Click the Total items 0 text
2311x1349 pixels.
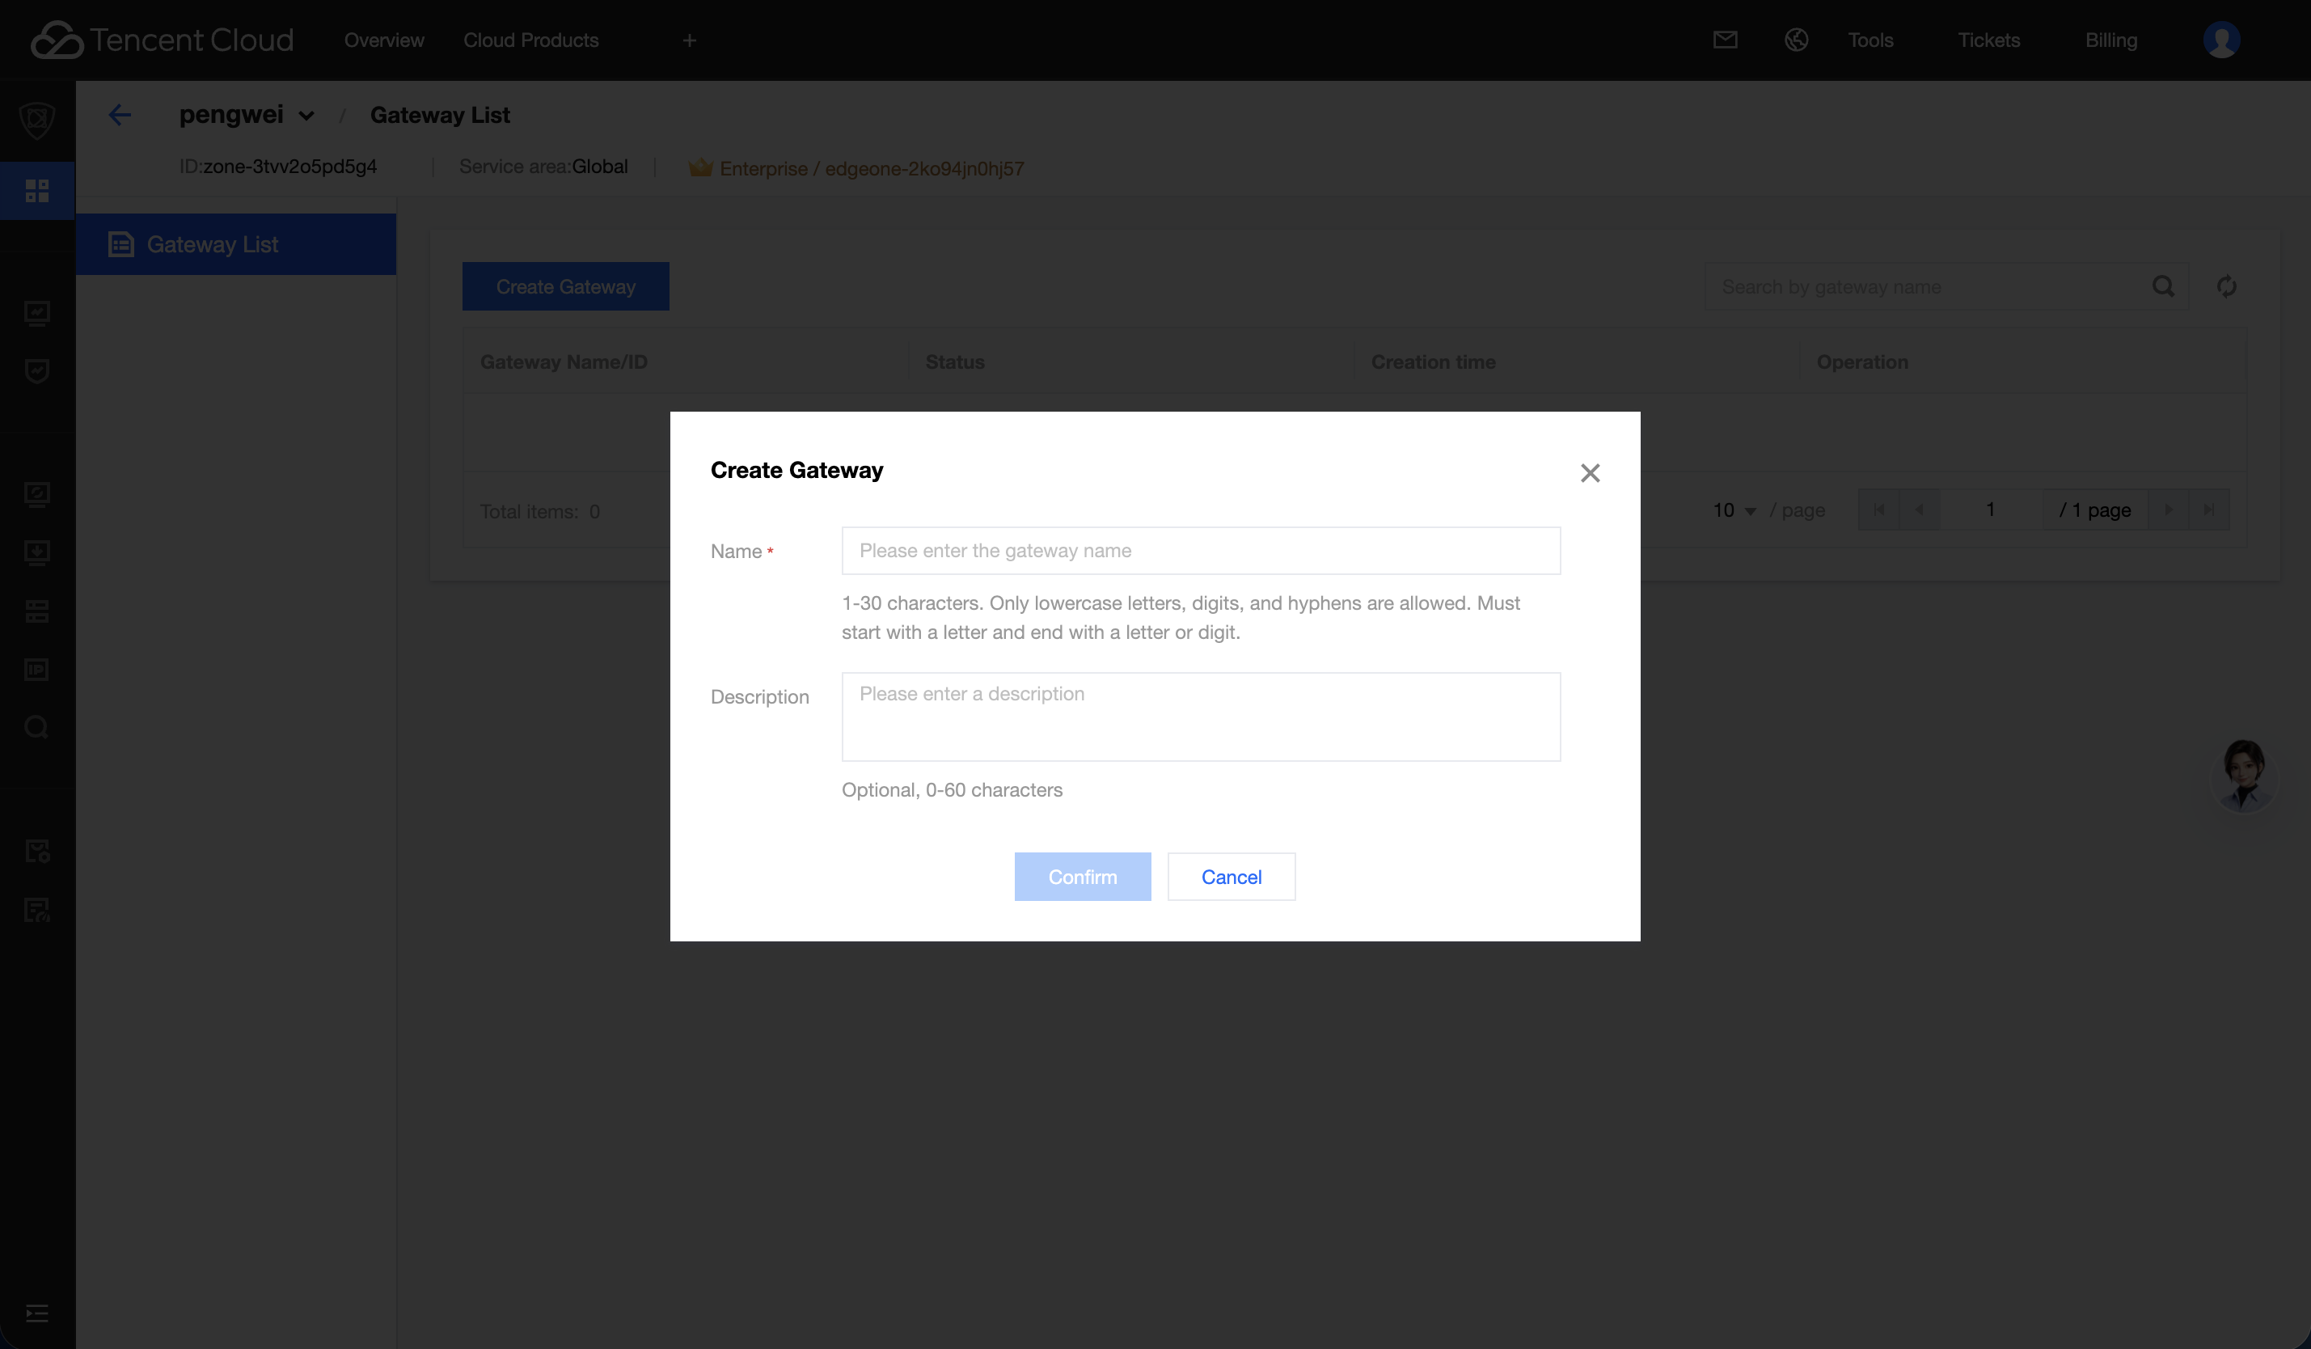539,511
